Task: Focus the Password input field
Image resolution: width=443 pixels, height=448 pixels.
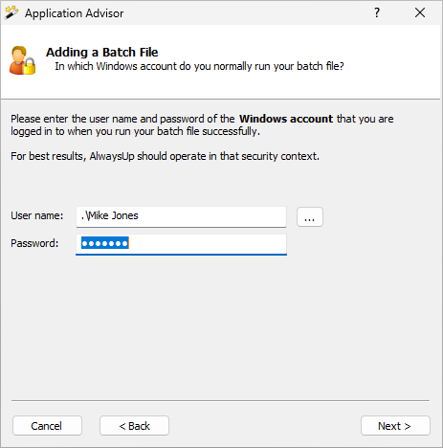Action: [x=181, y=244]
